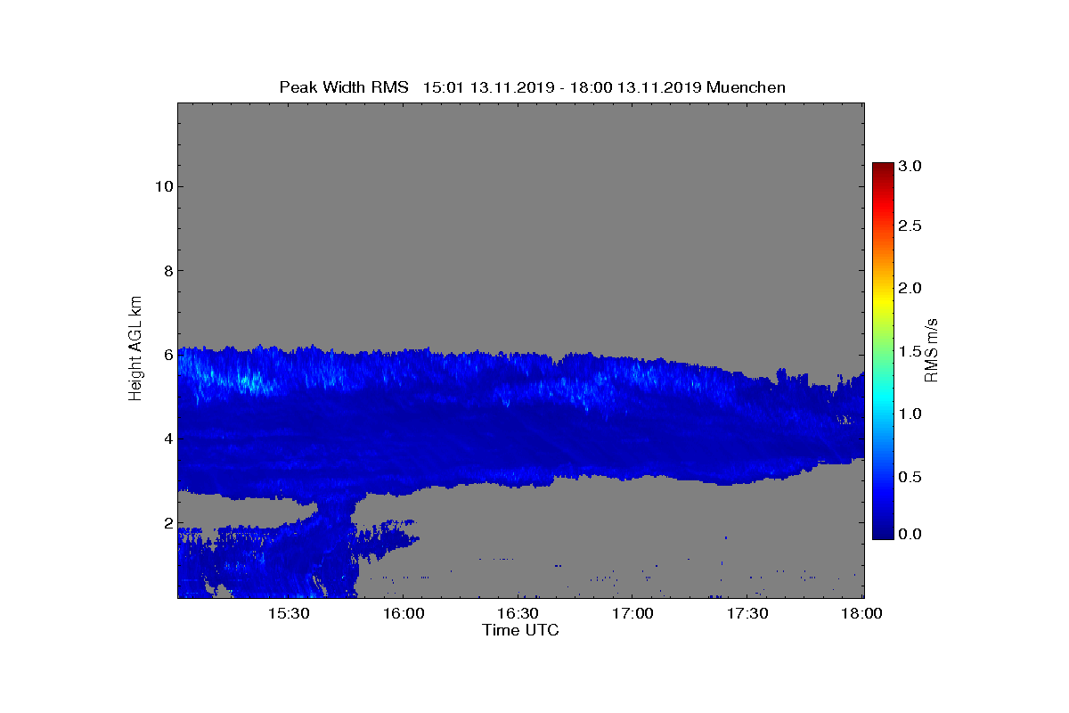Click the 'RMS m/s' colorbar label
1069x713 pixels.
[932, 350]
